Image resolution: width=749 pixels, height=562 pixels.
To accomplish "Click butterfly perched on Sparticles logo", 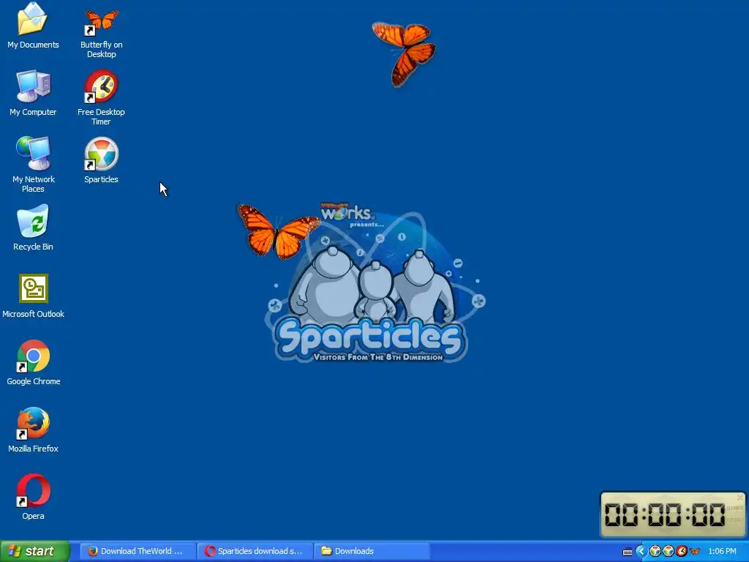I will pos(279,232).
